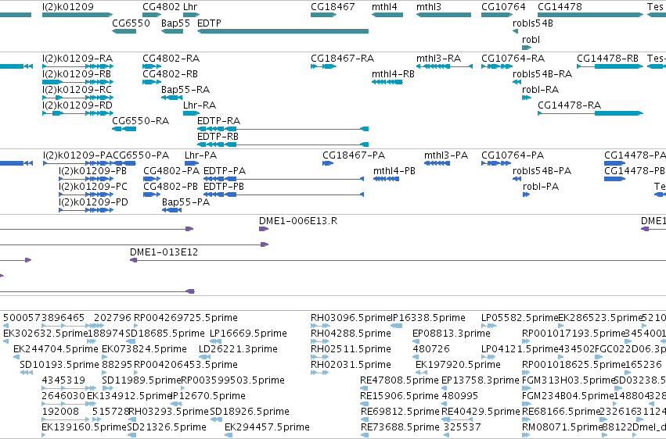Click the CG10764-RA transcript label

click(x=513, y=58)
